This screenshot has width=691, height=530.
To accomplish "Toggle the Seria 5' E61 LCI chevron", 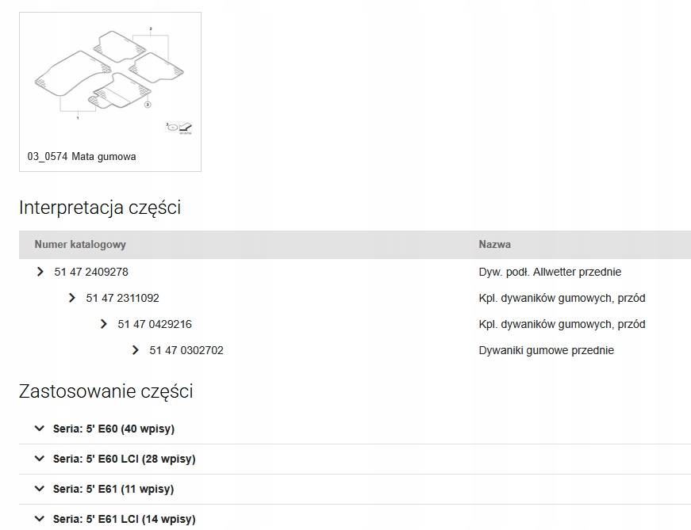I will tap(39, 519).
